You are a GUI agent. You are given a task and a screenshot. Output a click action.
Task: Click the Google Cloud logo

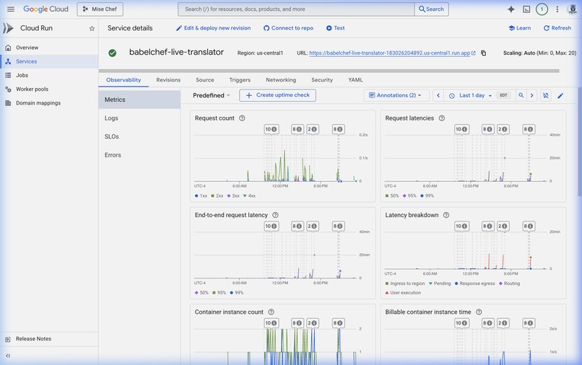45,9
